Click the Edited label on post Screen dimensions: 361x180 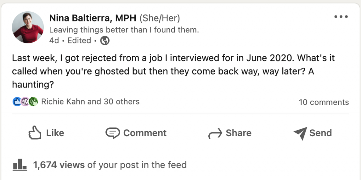pyautogui.click(x=79, y=41)
